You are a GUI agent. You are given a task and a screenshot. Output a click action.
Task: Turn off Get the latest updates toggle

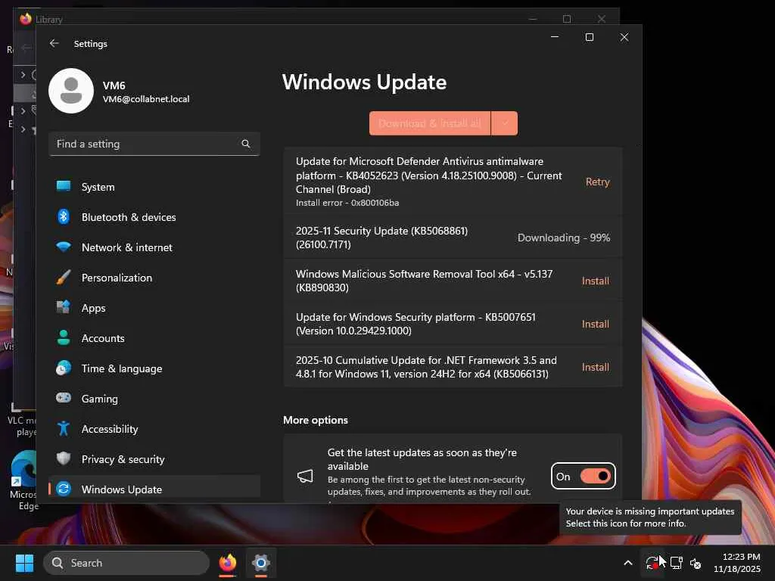click(x=596, y=476)
